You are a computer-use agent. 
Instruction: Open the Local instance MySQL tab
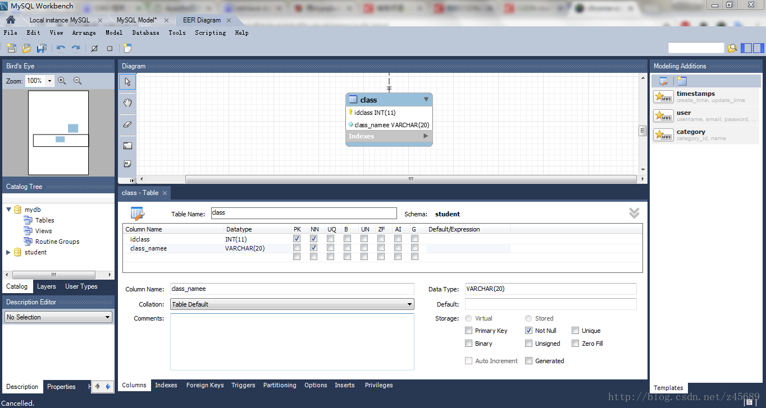point(60,20)
